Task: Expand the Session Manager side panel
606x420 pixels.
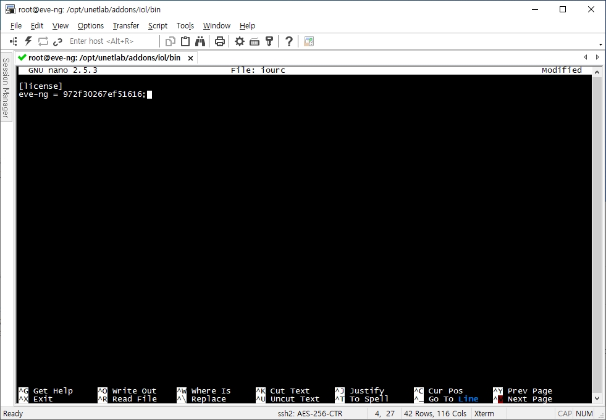Action: (x=6, y=88)
